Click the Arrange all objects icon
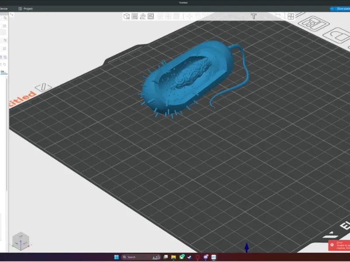 point(151,16)
